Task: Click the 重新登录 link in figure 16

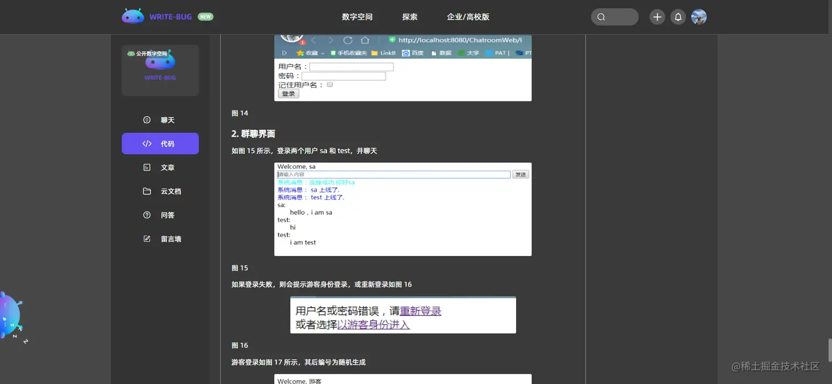Action: click(x=420, y=311)
